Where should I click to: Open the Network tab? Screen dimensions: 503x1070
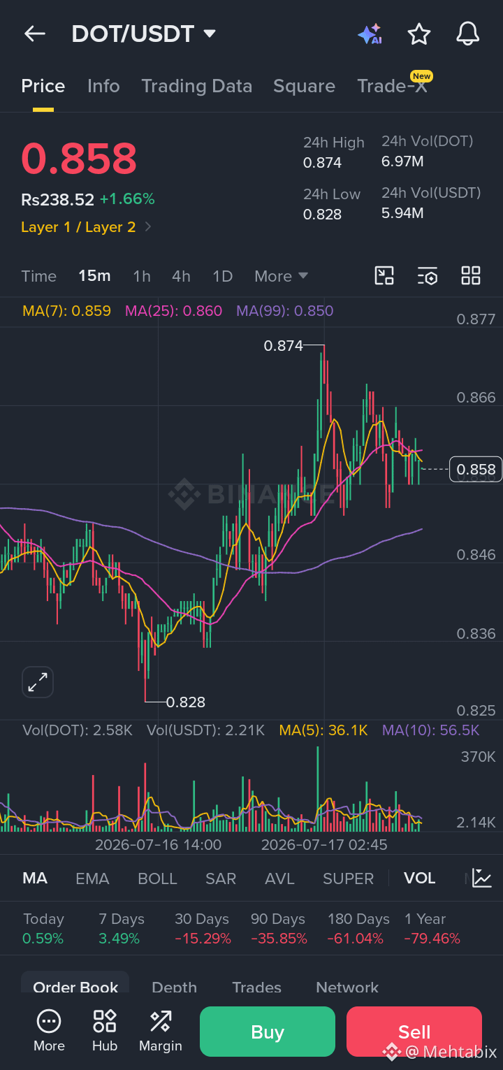[347, 987]
